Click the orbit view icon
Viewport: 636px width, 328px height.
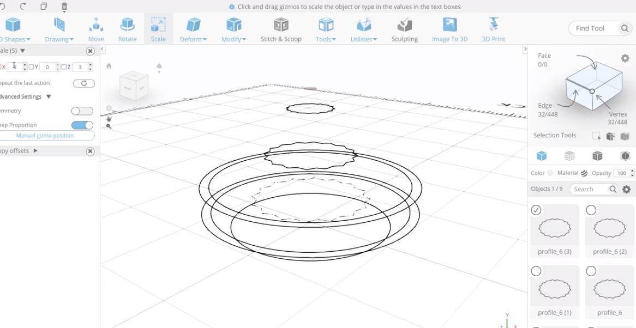pos(109,108)
